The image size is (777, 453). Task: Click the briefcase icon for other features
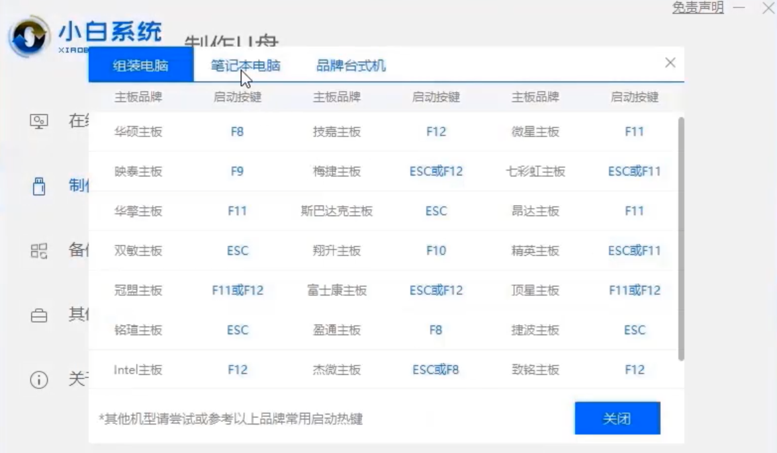(38, 316)
